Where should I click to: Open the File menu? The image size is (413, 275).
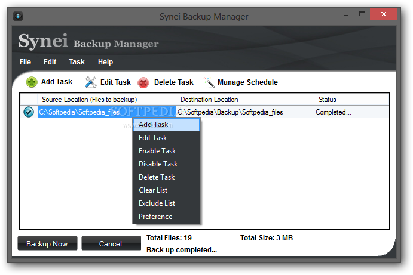25,62
